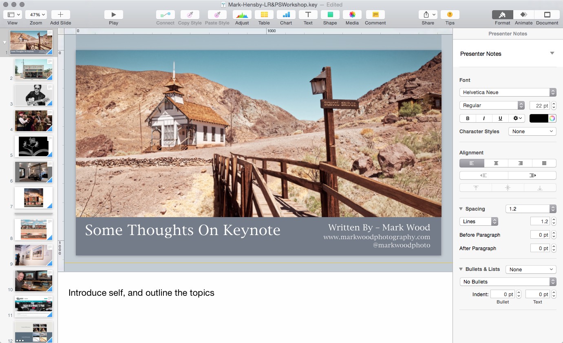Screen dimensions: 563x343
Task: Add a Comment
Action: click(x=375, y=15)
